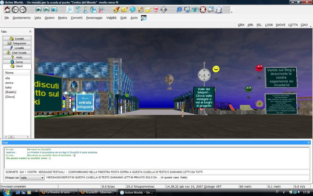This screenshot has width=313, height=196.
Task: Click the mouse mode toolbar icon
Action: tap(211, 9)
